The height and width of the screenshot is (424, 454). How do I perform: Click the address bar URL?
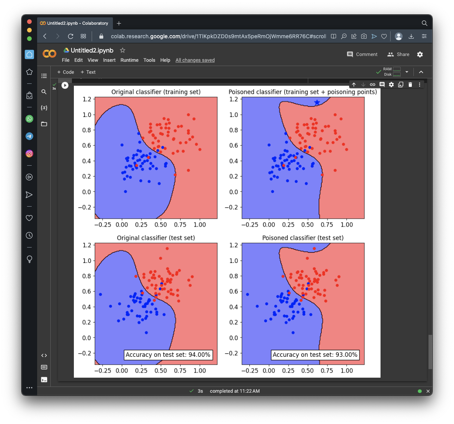218,36
